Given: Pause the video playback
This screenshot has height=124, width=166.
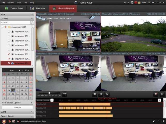Looking at the screenshot, I should tap(101, 94).
